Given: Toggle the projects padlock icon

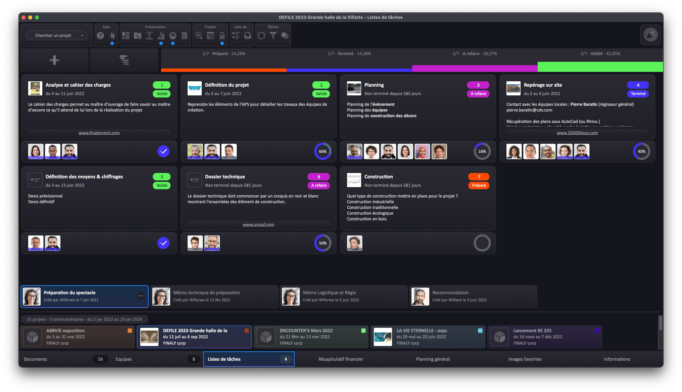Looking at the screenshot, I should 222,35.
